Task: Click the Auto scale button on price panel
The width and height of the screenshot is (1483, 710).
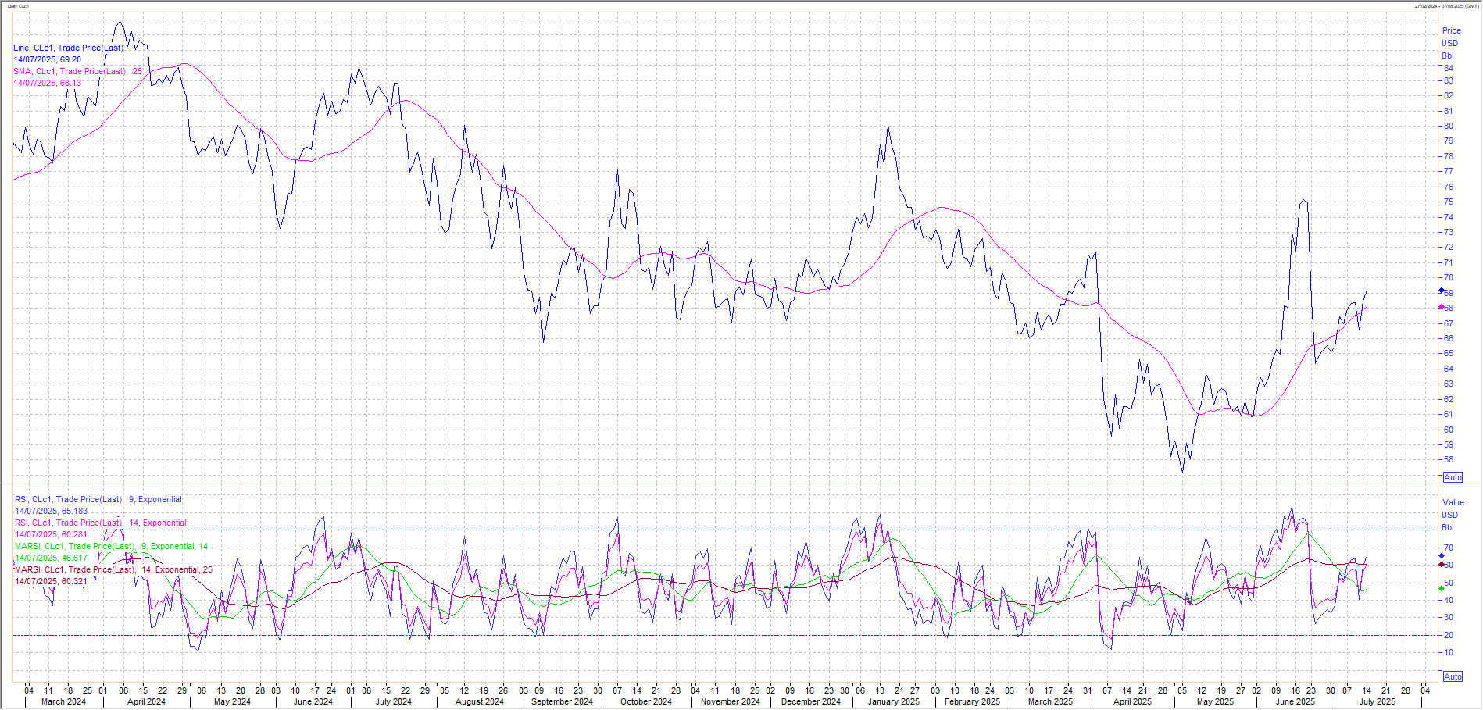Action: tap(1453, 477)
